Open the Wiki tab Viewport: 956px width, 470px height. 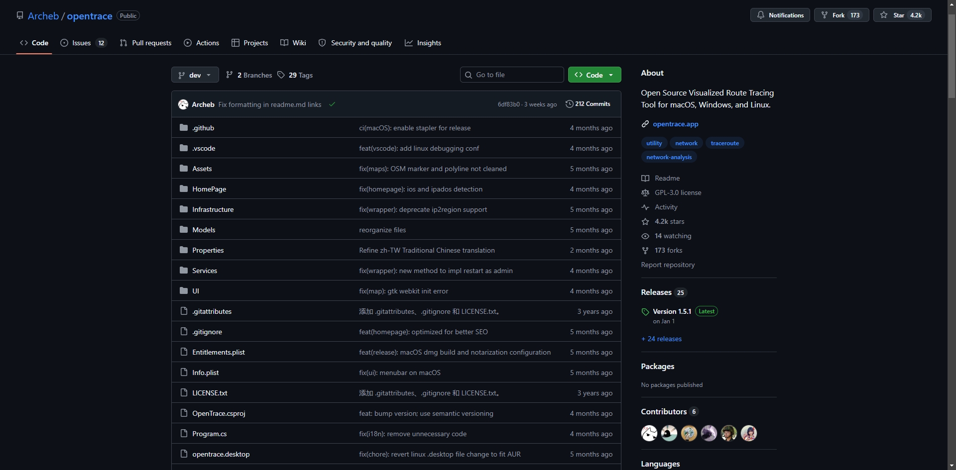click(x=293, y=43)
